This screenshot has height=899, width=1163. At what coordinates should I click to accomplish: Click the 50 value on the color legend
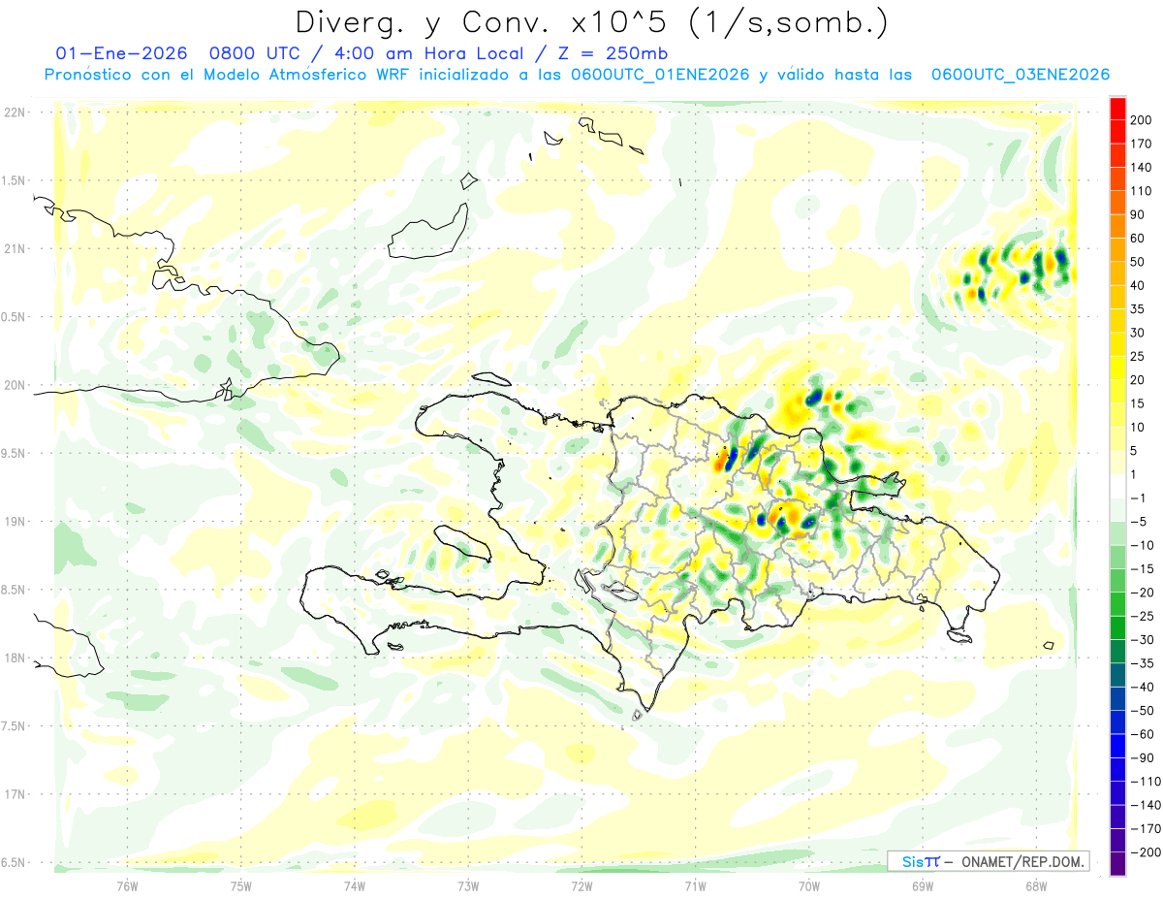(x=1138, y=262)
